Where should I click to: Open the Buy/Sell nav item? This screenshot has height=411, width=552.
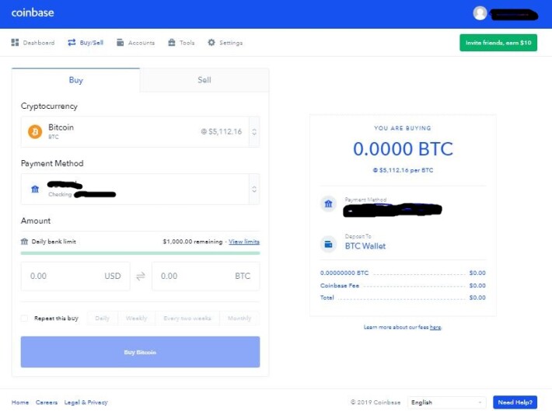[86, 43]
